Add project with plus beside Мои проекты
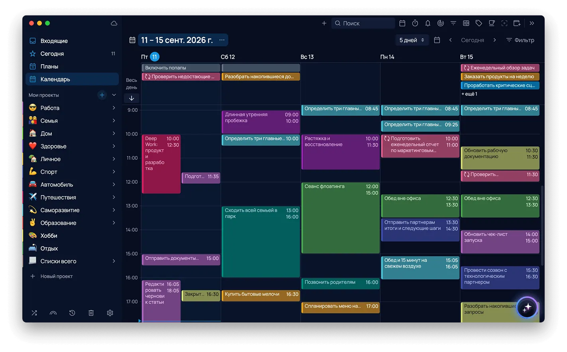Screen dimensions: 567x352 point(102,95)
